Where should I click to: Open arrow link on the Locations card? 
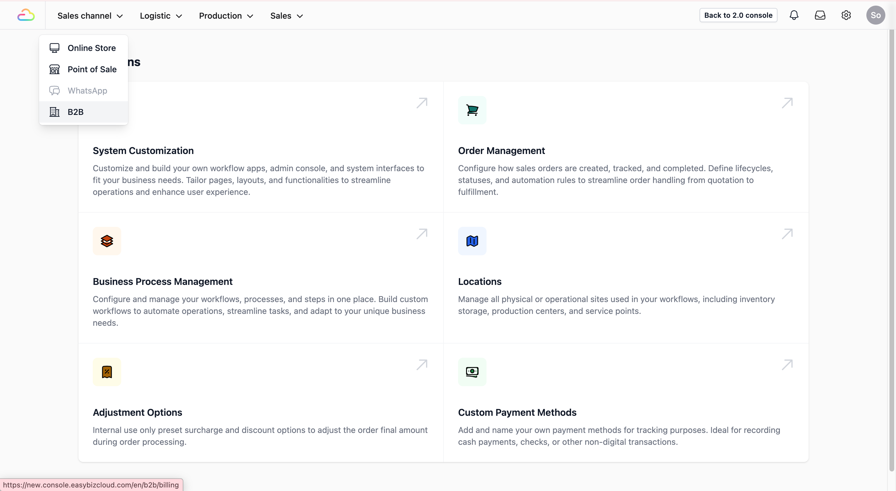pyautogui.click(x=787, y=234)
